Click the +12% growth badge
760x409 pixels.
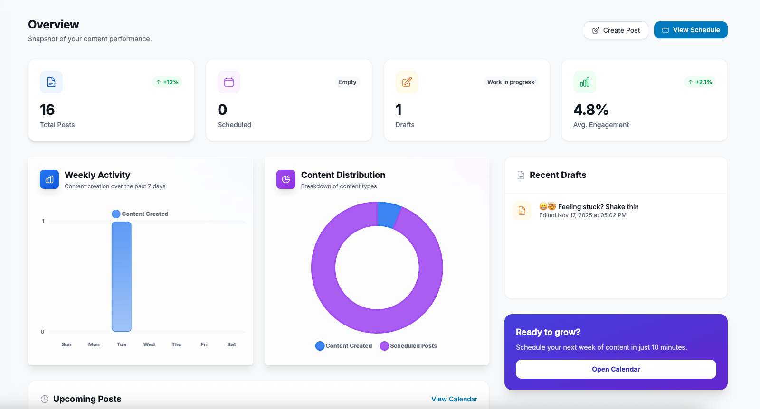[167, 82]
